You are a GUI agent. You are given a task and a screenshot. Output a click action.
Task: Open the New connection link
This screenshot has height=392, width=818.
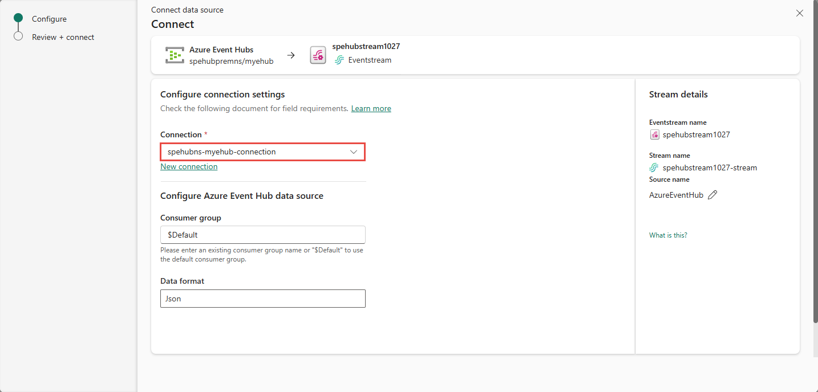[x=189, y=166]
